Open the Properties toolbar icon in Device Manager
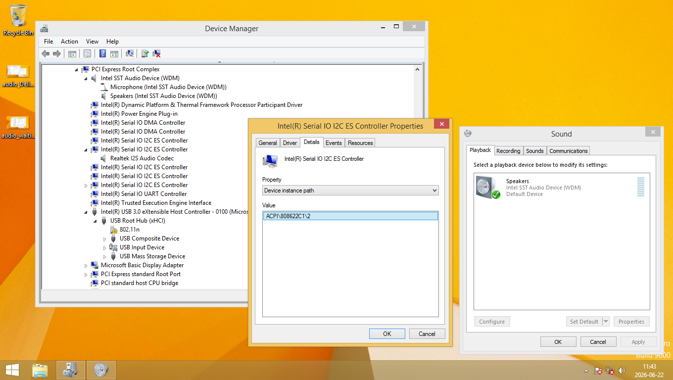 [x=88, y=53]
